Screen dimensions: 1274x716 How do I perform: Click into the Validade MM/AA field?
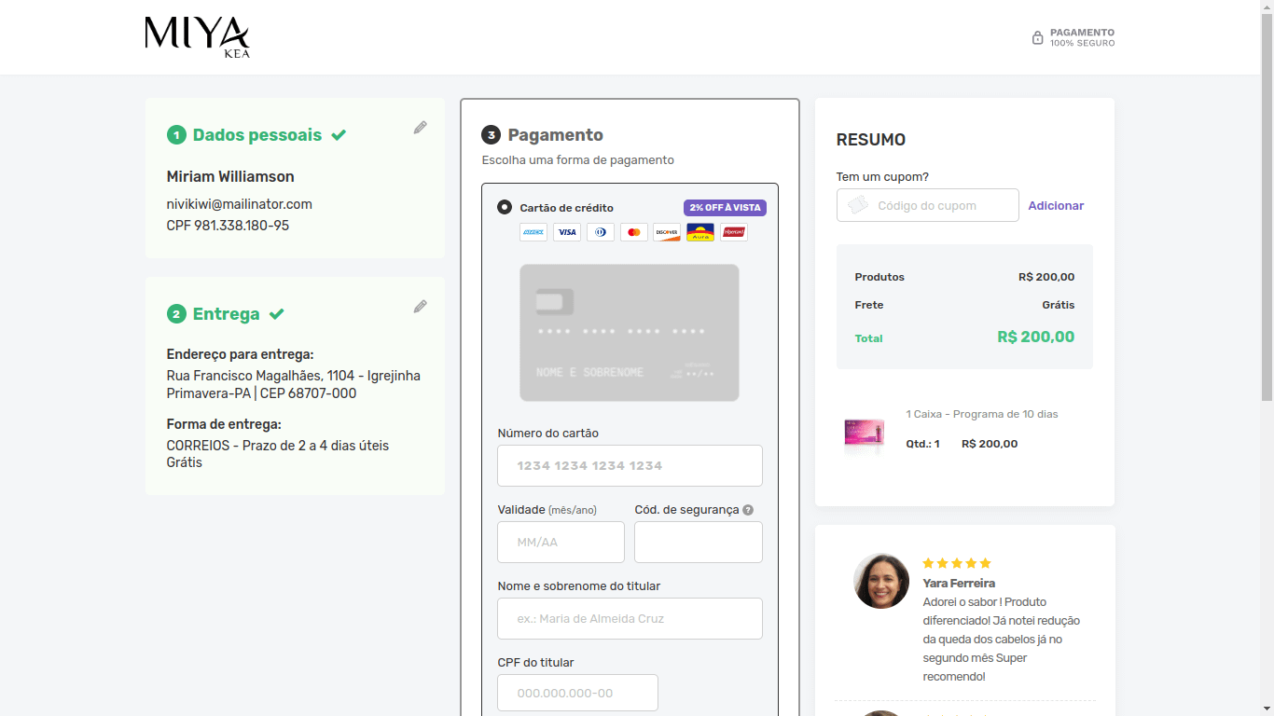561,542
